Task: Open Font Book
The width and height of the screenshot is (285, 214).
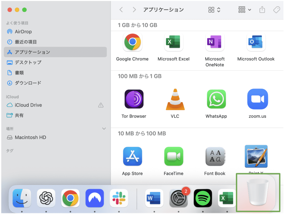Action: (215, 156)
